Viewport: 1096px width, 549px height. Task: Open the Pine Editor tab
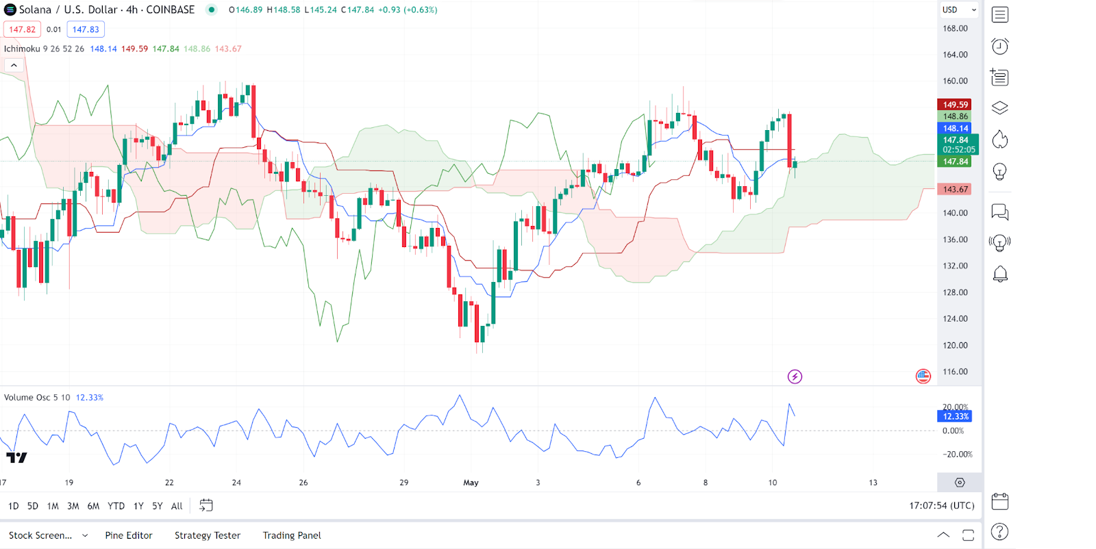click(x=129, y=535)
